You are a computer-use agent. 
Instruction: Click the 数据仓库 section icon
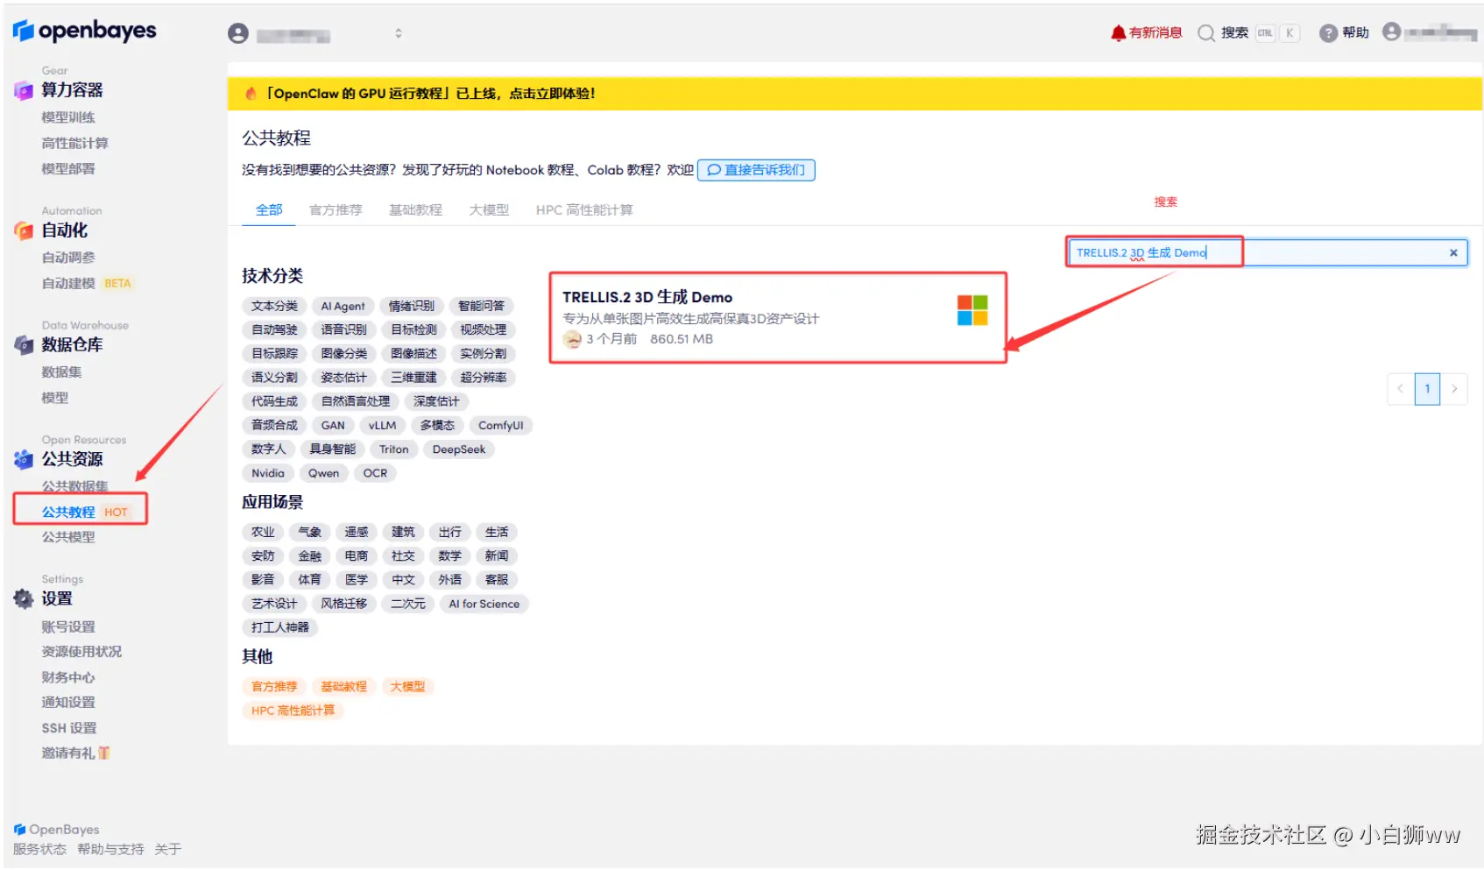[x=24, y=345]
